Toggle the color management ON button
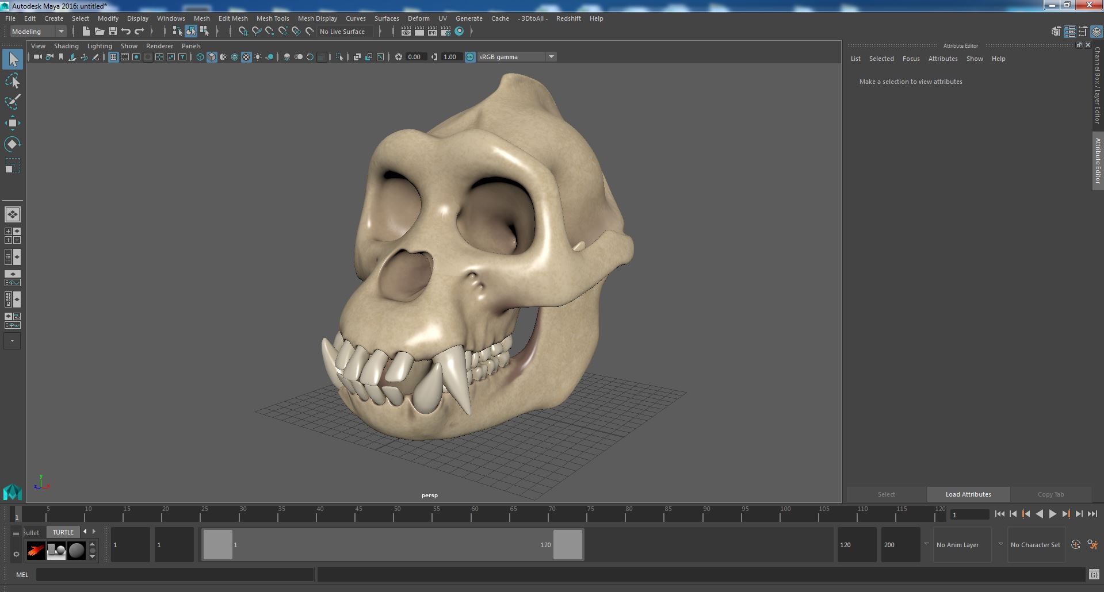The image size is (1104, 592). click(x=470, y=57)
